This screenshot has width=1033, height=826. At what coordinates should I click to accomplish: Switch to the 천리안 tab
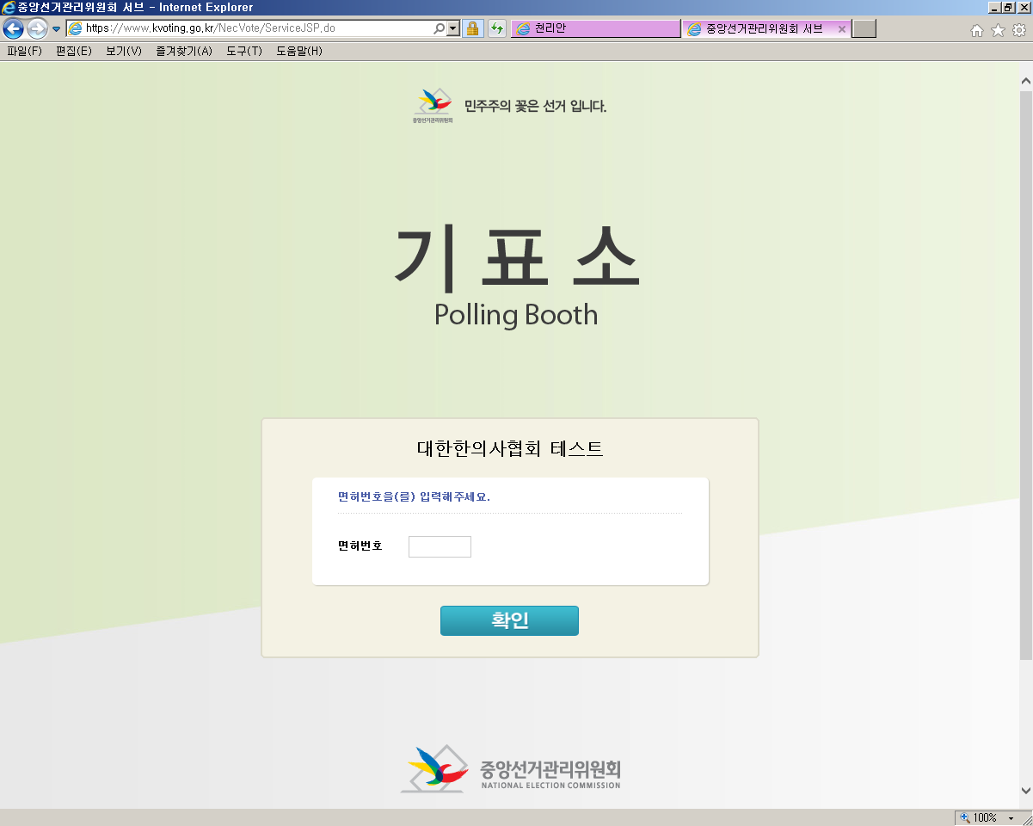(595, 28)
